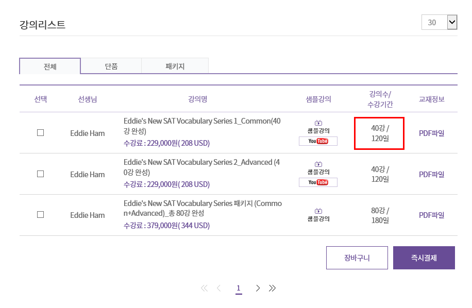The width and height of the screenshot is (472, 308).
Task: Click 샘플강의 label for Series 2_Advanced
Action: [x=318, y=172]
